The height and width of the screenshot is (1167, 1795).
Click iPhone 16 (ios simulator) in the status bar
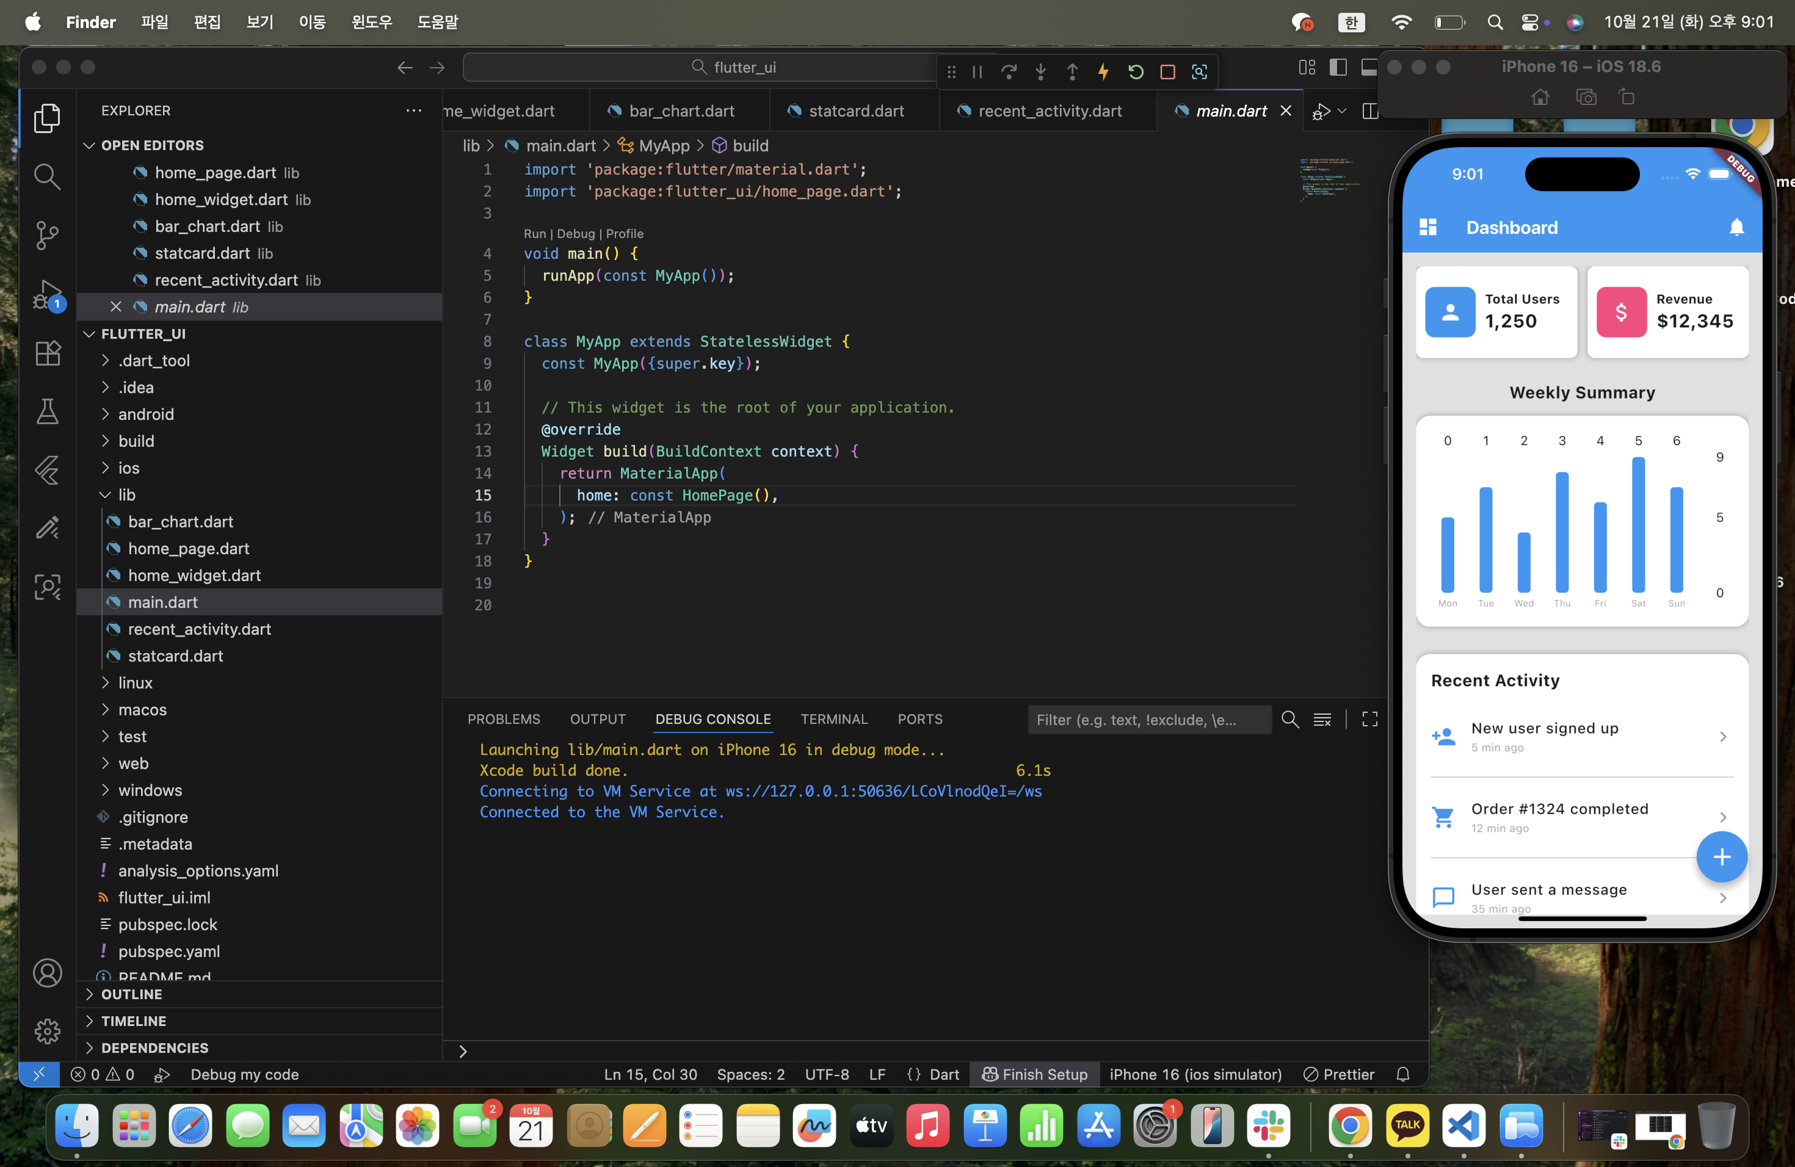pyautogui.click(x=1195, y=1074)
